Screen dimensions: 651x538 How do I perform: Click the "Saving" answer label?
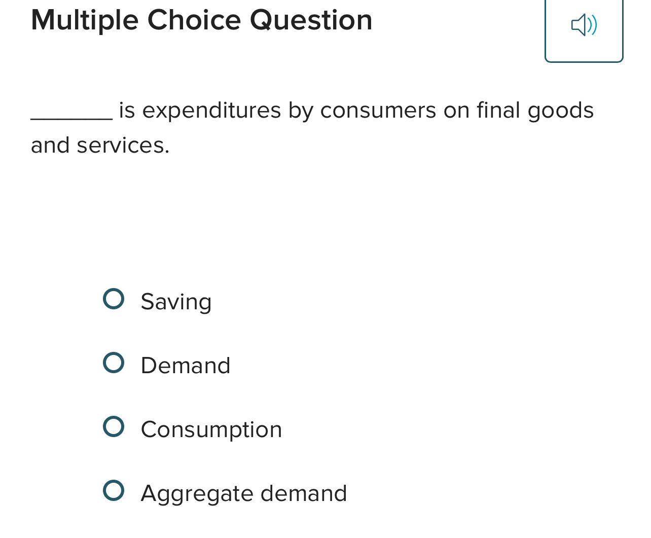[x=176, y=302]
